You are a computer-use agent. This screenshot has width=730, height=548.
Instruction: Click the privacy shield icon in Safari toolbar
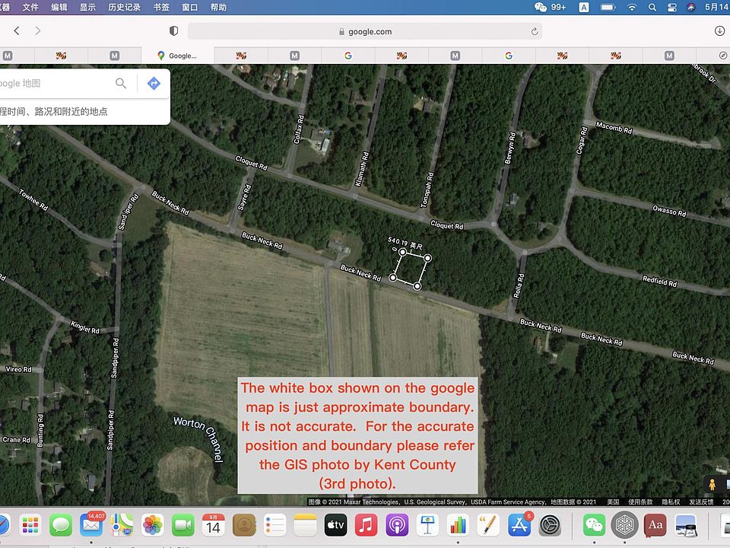click(173, 30)
